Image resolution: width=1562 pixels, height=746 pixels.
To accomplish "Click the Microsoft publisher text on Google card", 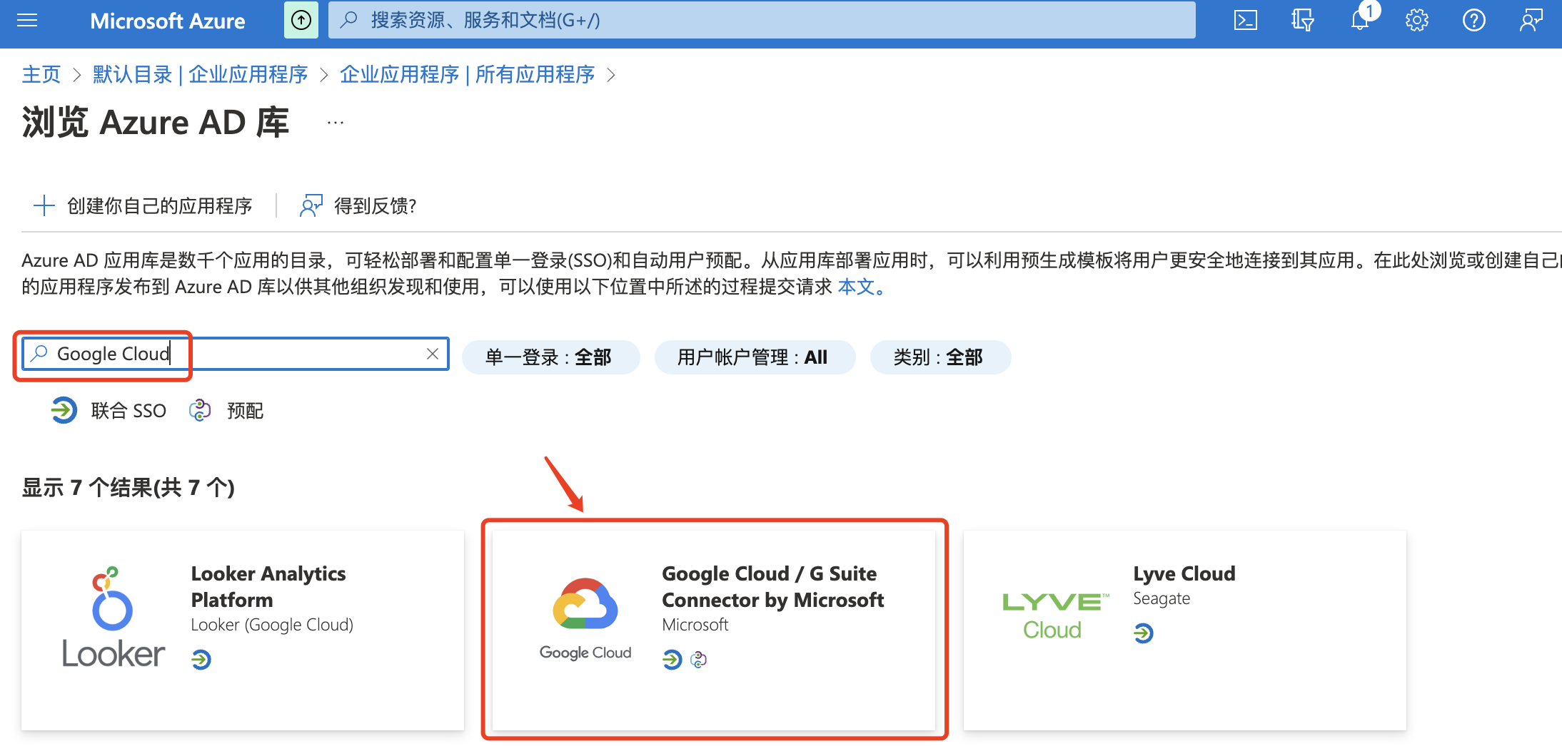I will pos(695,625).
